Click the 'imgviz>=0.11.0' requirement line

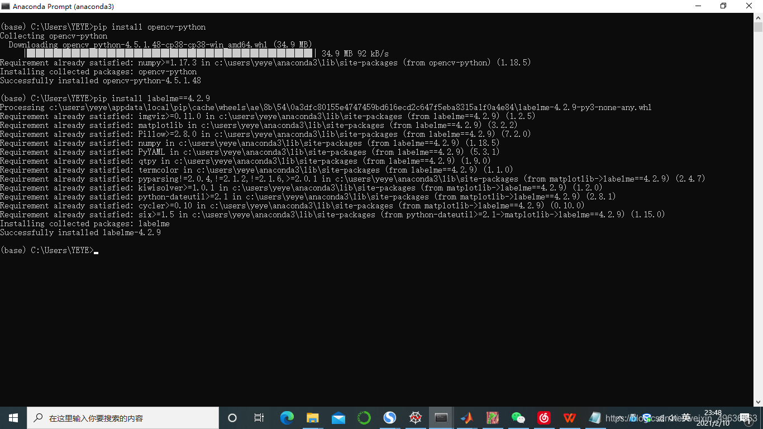268,116
